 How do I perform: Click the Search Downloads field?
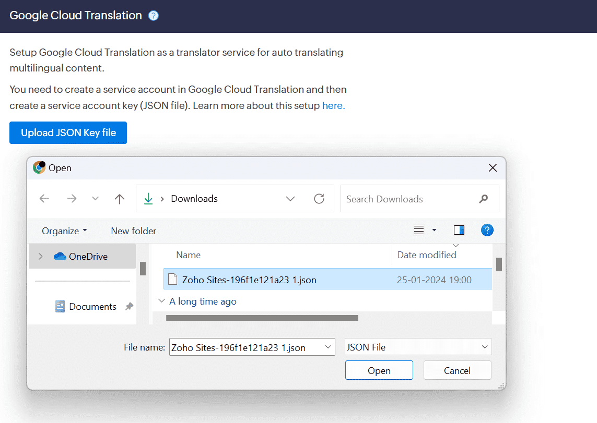(419, 198)
